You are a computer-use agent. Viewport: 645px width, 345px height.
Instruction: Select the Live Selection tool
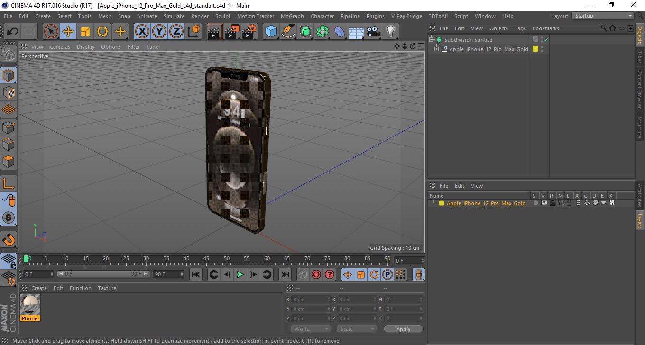click(51, 32)
